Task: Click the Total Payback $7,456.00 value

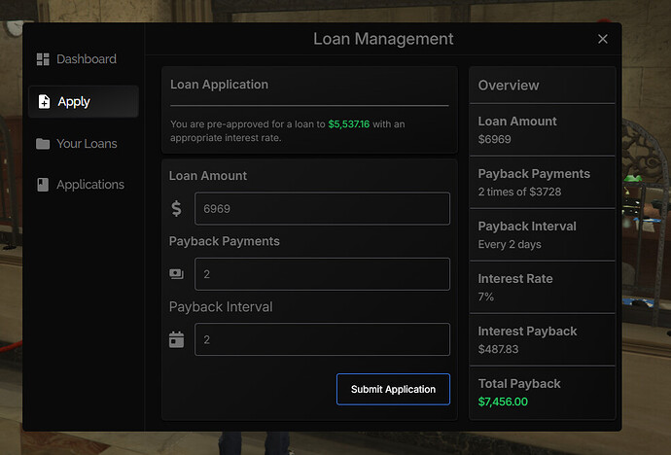Action: tap(503, 402)
